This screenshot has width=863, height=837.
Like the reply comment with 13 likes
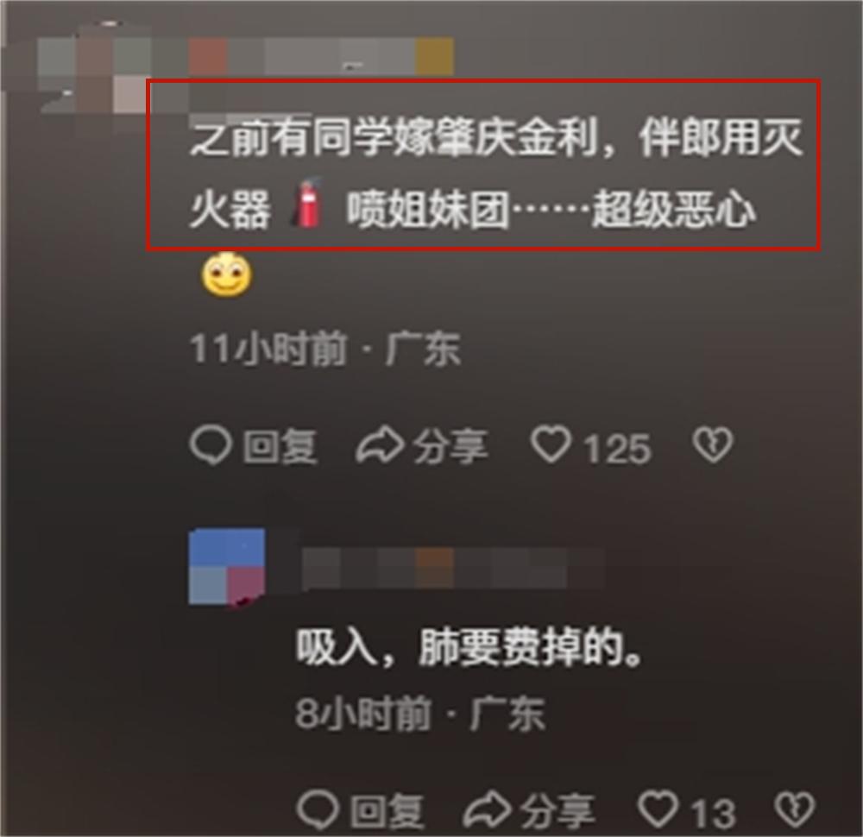click(658, 809)
